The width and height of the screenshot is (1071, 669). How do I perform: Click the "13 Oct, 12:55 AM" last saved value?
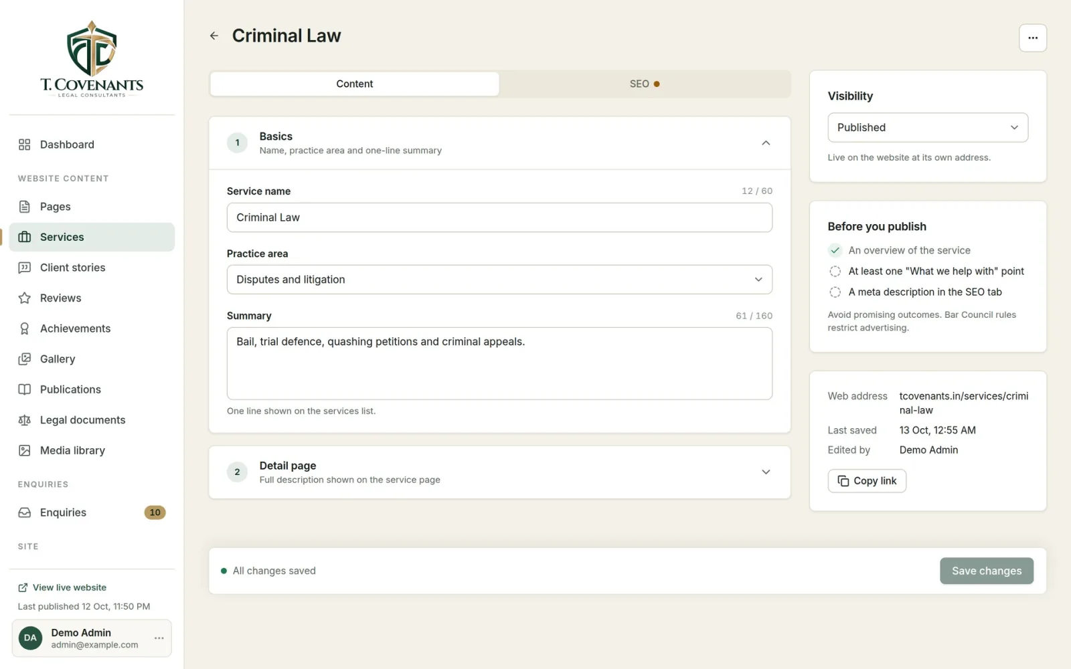pos(937,430)
